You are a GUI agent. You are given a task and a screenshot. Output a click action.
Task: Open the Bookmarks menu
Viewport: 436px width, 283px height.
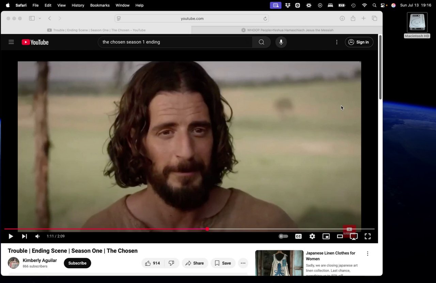(100, 5)
